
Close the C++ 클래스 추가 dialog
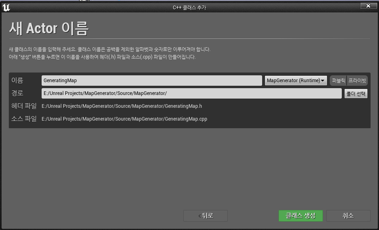[368, 6]
